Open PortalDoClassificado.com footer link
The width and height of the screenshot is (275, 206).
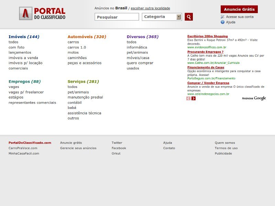pyautogui.click(x=30, y=143)
